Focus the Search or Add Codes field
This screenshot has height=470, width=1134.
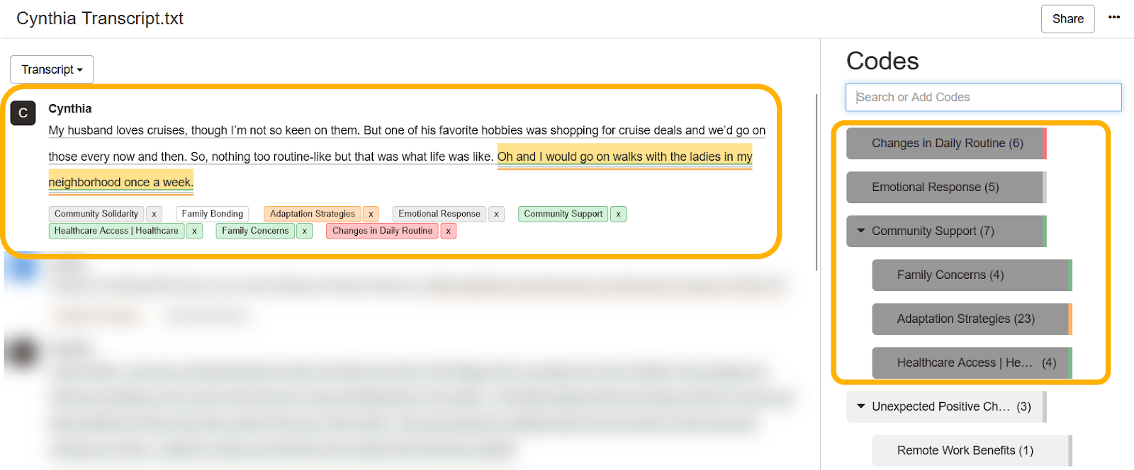coord(983,97)
